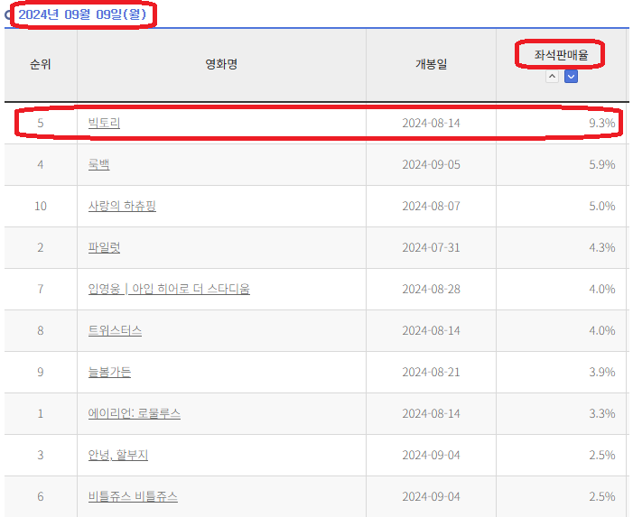
Task: Click rank 6 in the 비틀쥬스 비틀쥬스 row
Action: pyautogui.click(x=41, y=496)
